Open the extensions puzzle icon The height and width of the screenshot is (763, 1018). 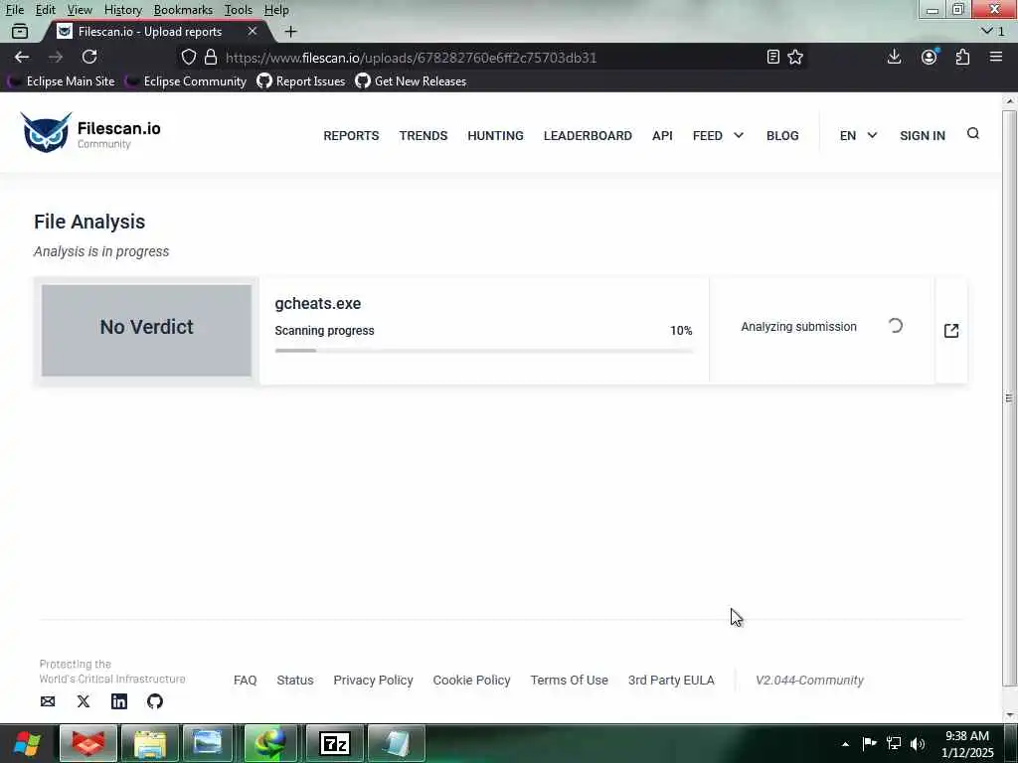(x=962, y=57)
